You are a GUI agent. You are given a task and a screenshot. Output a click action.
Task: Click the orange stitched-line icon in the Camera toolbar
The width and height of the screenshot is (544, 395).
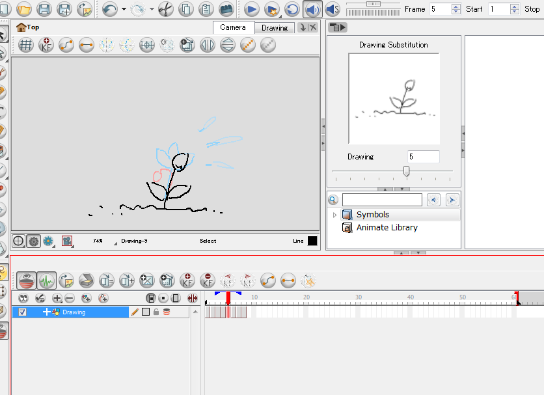[248, 45]
